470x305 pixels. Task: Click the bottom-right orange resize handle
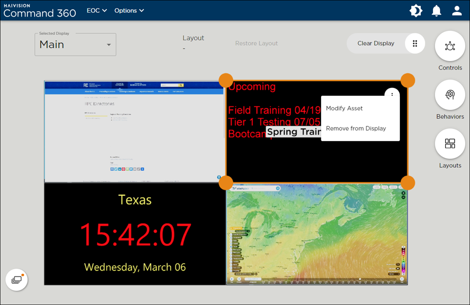[x=407, y=182]
